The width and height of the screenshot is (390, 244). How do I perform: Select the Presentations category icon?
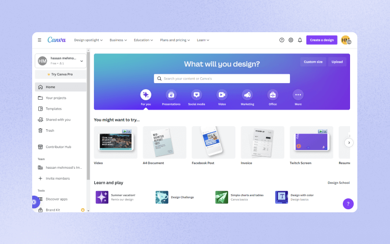tap(171, 94)
